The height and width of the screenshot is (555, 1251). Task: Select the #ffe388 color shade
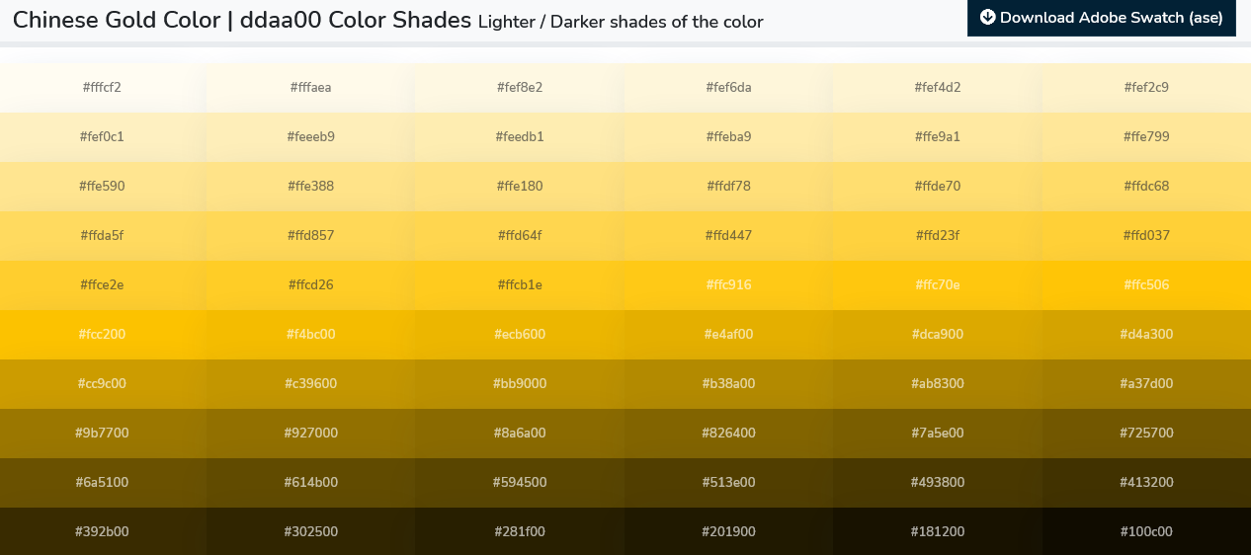pos(310,186)
